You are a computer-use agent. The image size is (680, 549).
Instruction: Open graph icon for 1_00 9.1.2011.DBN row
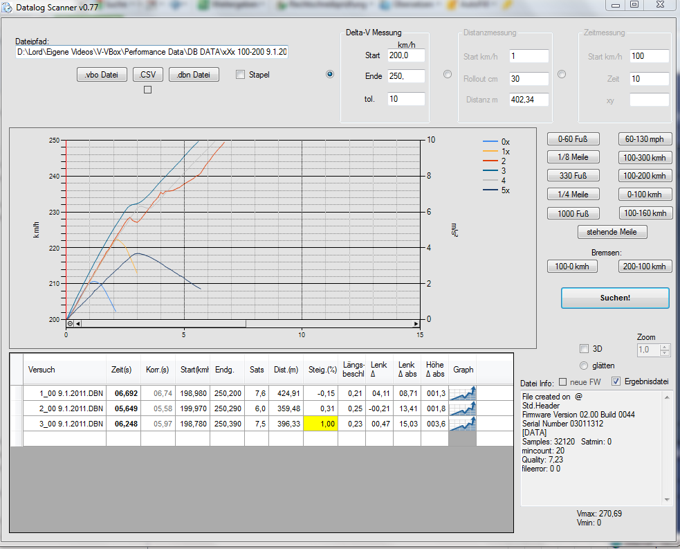pos(463,393)
